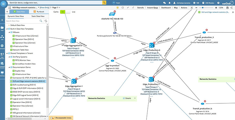235x120 pixels.
Task: Select EDGE DHCP service status [NSX-V]
Action: [26, 92]
